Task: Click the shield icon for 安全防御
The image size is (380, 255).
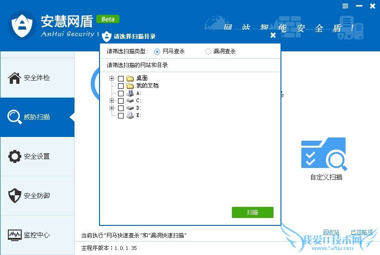Action: tap(14, 195)
